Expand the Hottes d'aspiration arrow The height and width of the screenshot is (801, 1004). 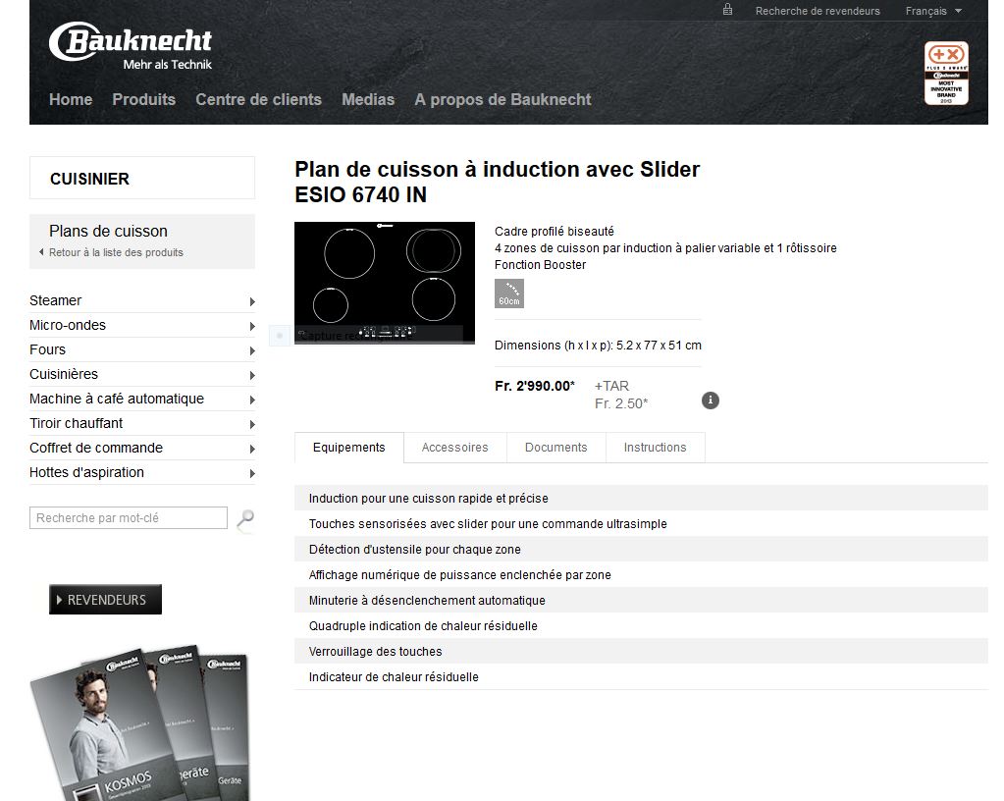(252, 474)
